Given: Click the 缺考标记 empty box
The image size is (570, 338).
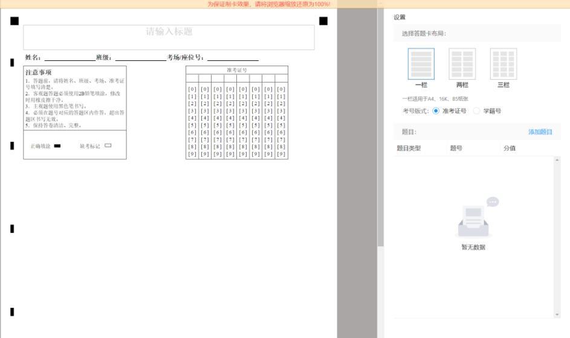Looking at the screenshot, I should tap(108, 145).
